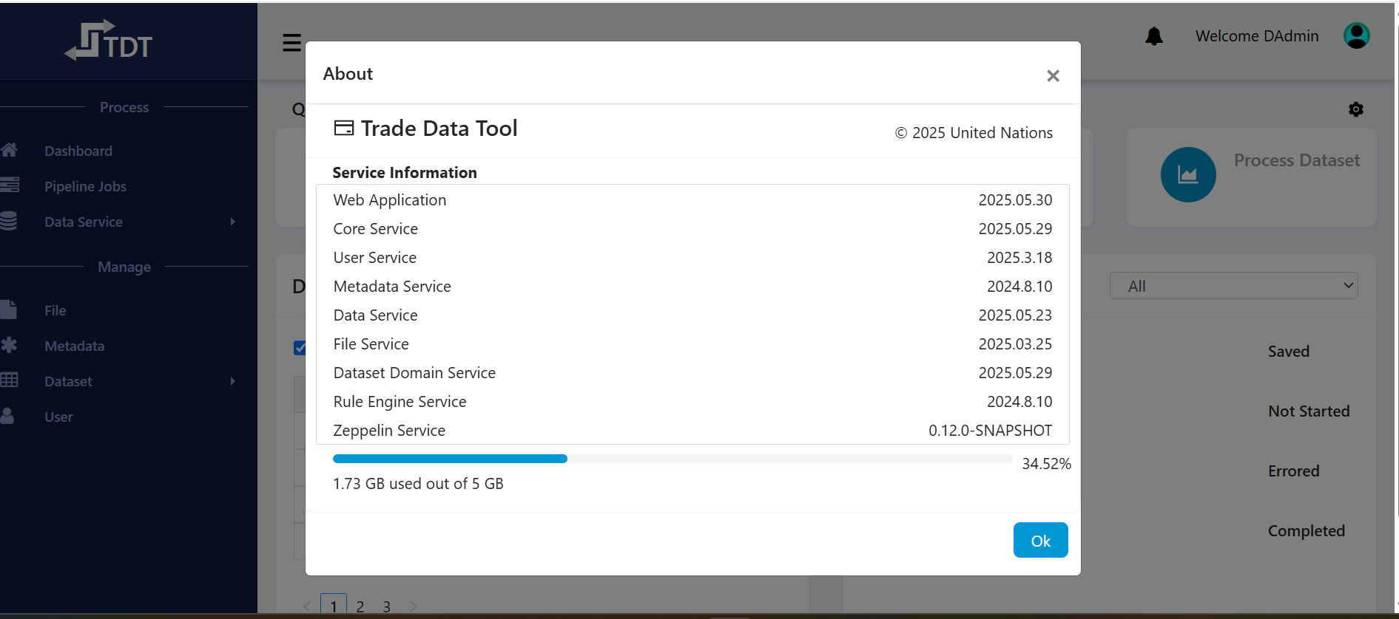Click the Process Dataset chart icon
Screen dimensions: 1399x619
pos(1187,175)
